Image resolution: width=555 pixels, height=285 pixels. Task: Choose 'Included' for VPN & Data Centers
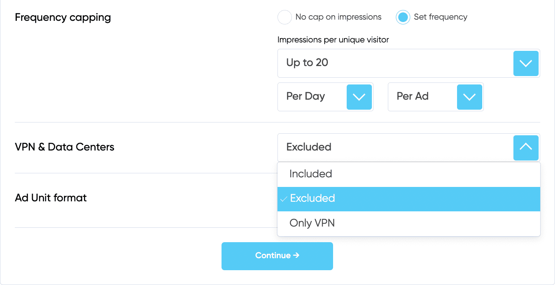click(x=311, y=174)
